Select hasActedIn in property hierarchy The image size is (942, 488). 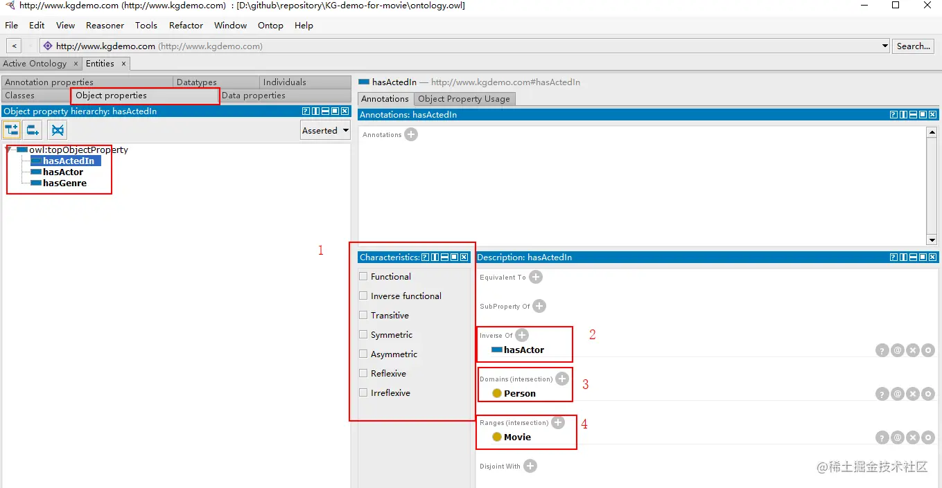pos(69,161)
